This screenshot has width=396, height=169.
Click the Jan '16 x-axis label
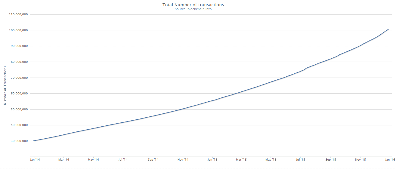[x=390, y=159]
